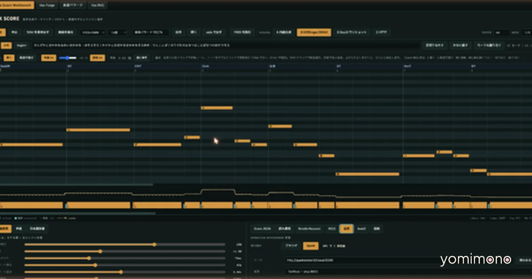Click the first button right of the lyrics field
Viewport: 532px width, 279px height.
tap(434, 45)
